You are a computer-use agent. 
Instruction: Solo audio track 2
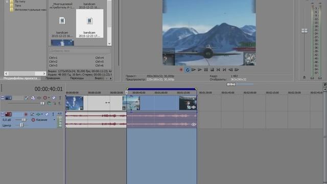(x=53, y=114)
